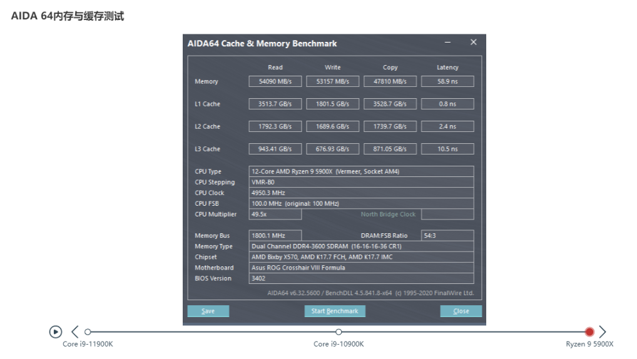
Task: Click CPU FSB field 100.0 MHz
Action: pyautogui.click(x=361, y=203)
